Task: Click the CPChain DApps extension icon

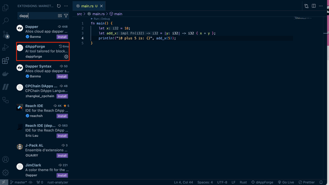Action: click(20, 87)
